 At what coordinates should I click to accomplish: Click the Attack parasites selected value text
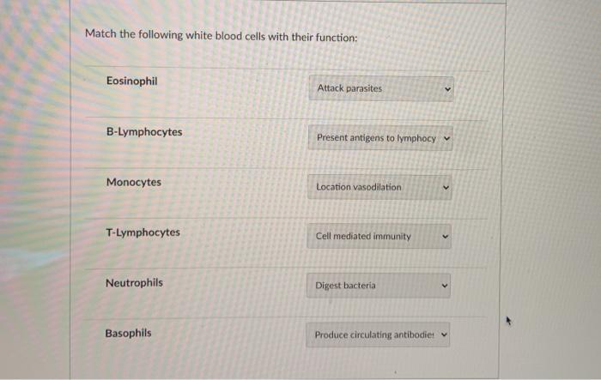coord(349,88)
